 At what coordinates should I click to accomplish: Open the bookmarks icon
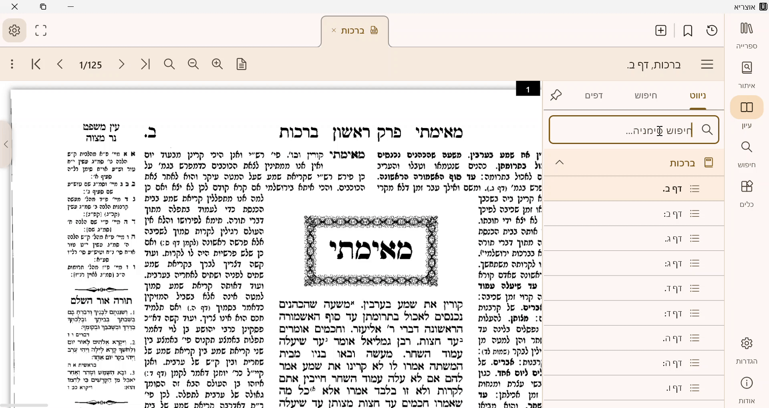click(x=688, y=30)
